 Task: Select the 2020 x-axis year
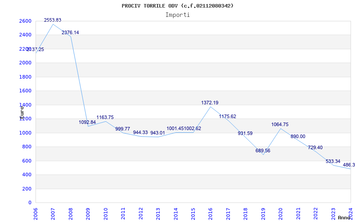[280, 214]
